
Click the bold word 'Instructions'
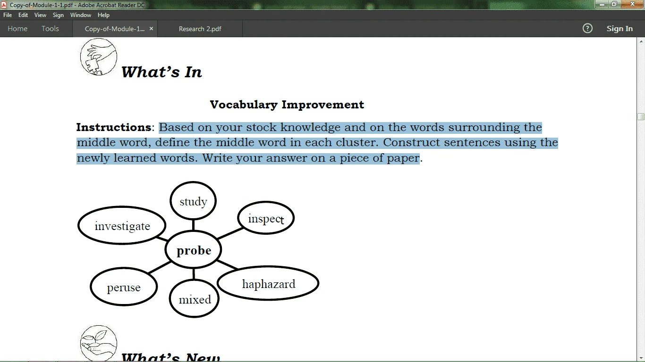point(113,127)
